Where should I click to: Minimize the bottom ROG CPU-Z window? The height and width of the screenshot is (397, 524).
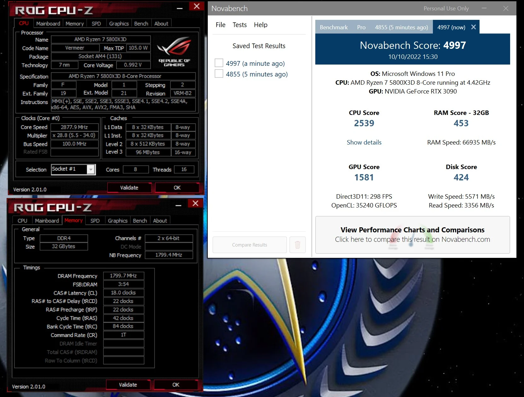coord(178,205)
